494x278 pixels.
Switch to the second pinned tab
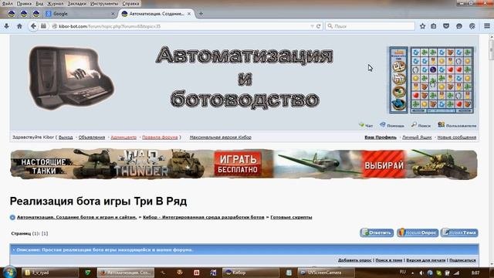(24, 14)
